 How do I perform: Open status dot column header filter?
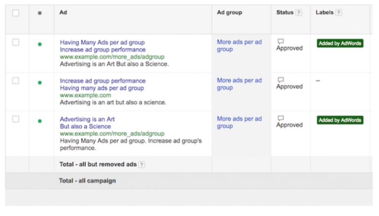pyautogui.click(x=40, y=13)
